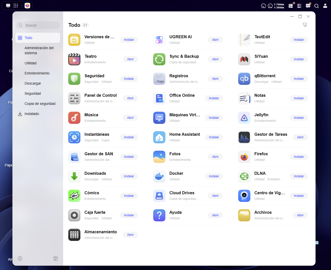This screenshot has height=270, width=331.
Task: Select the Entretenimiento category
Action: coord(38,73)
